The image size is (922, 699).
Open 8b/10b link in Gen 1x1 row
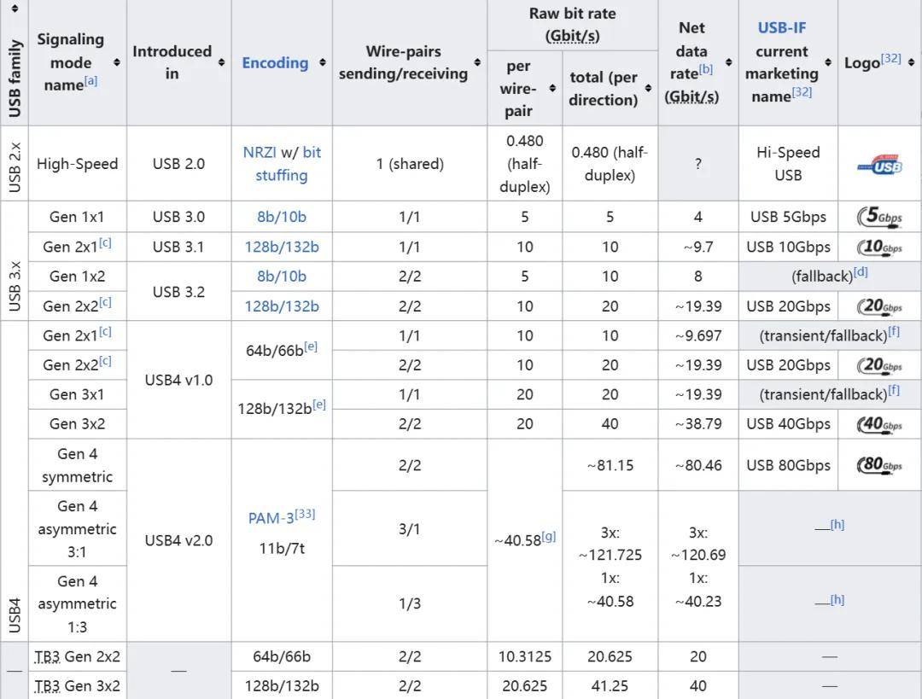[x=282, y=217]
